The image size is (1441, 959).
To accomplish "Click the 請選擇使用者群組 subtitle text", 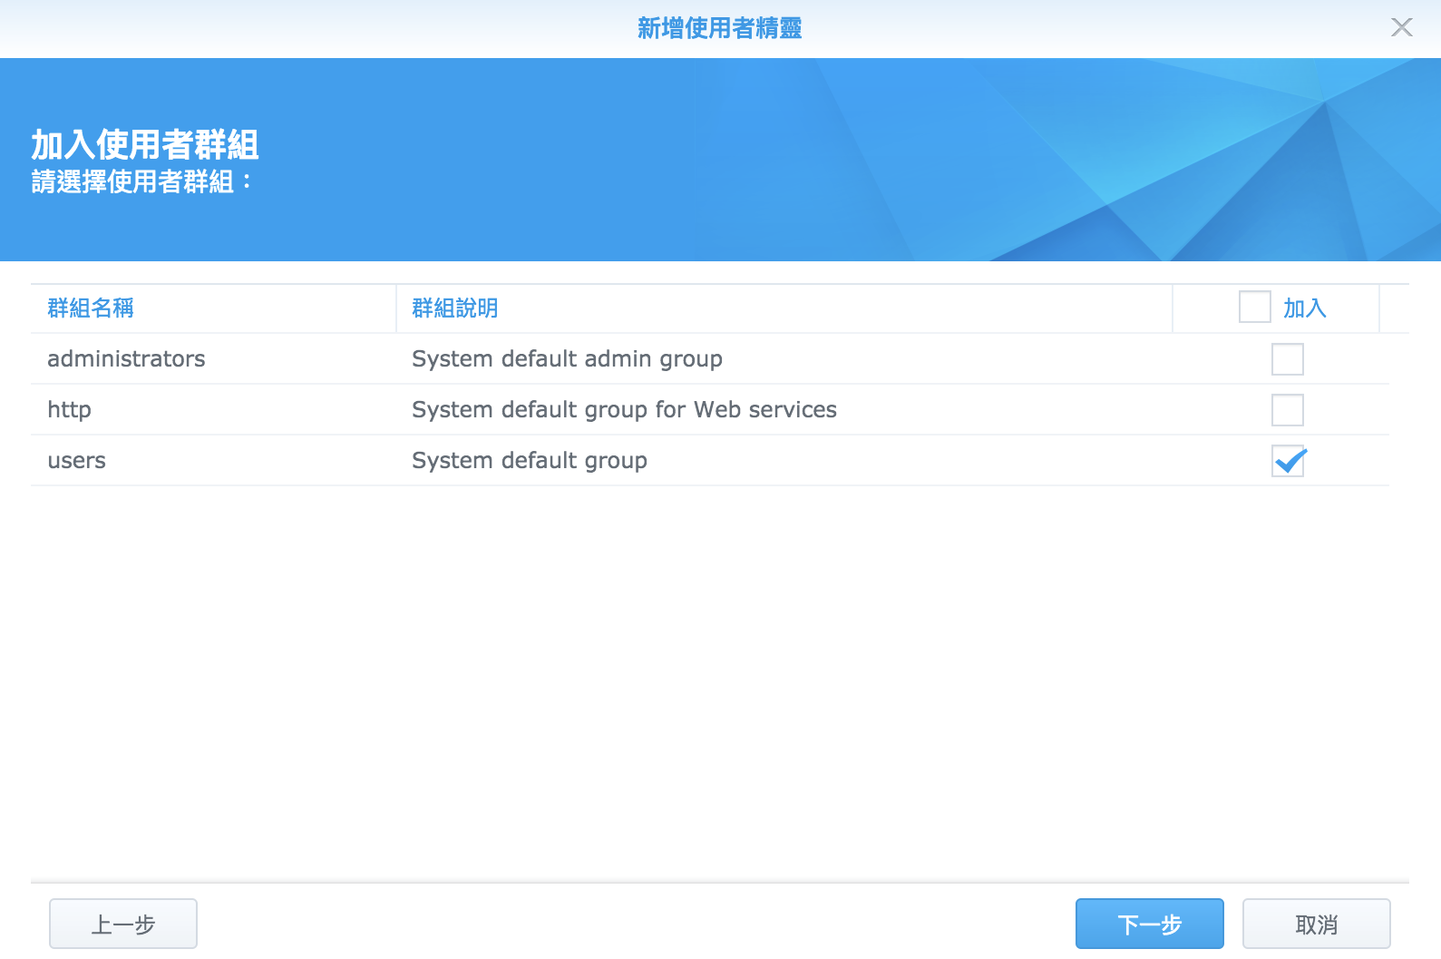I will pyautogui.click(x=141, y=181).
